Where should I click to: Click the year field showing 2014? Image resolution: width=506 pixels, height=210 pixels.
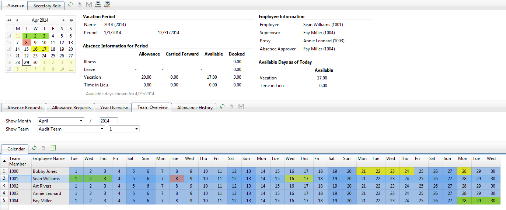point(108,121)
